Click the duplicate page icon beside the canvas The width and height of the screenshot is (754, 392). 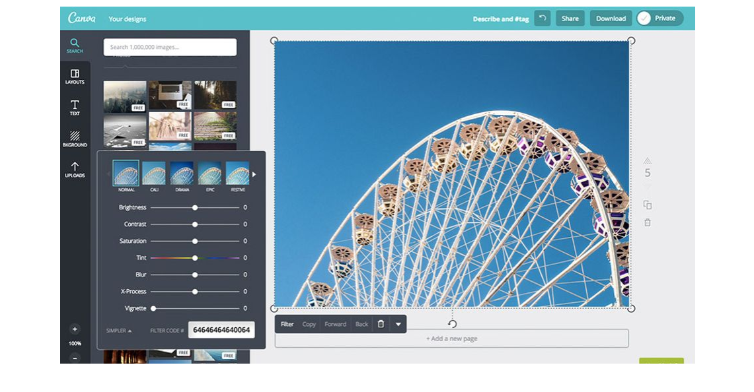click(x=648, y=205)
